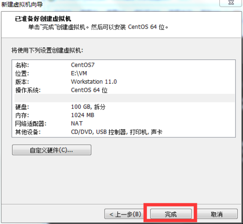Click the NAT network adapter value
The width and height of the screenshot is (243, 224).
77,123
